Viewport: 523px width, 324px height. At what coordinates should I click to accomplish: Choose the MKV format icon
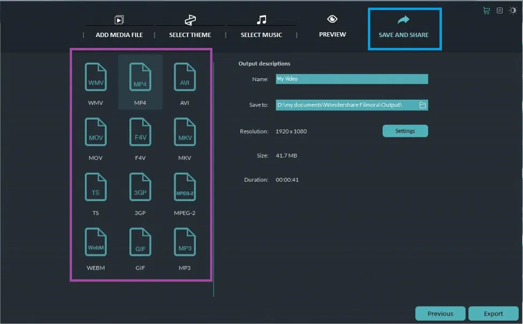click(185, 132)
